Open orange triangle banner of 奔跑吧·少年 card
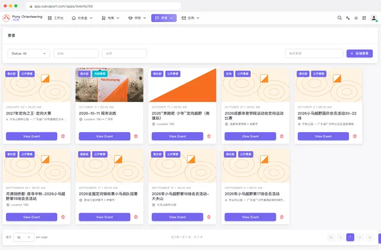Viewport: 381px width, 250px height. point(182,85)
